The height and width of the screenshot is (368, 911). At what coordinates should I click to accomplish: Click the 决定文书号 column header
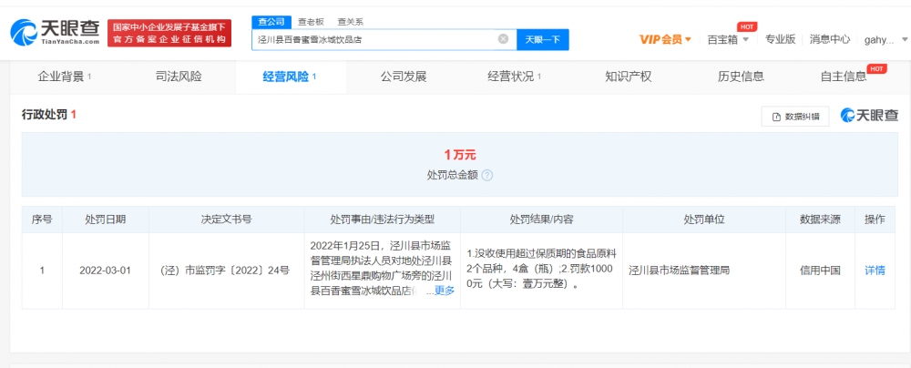pyautogui.click(x=227, y=220)
